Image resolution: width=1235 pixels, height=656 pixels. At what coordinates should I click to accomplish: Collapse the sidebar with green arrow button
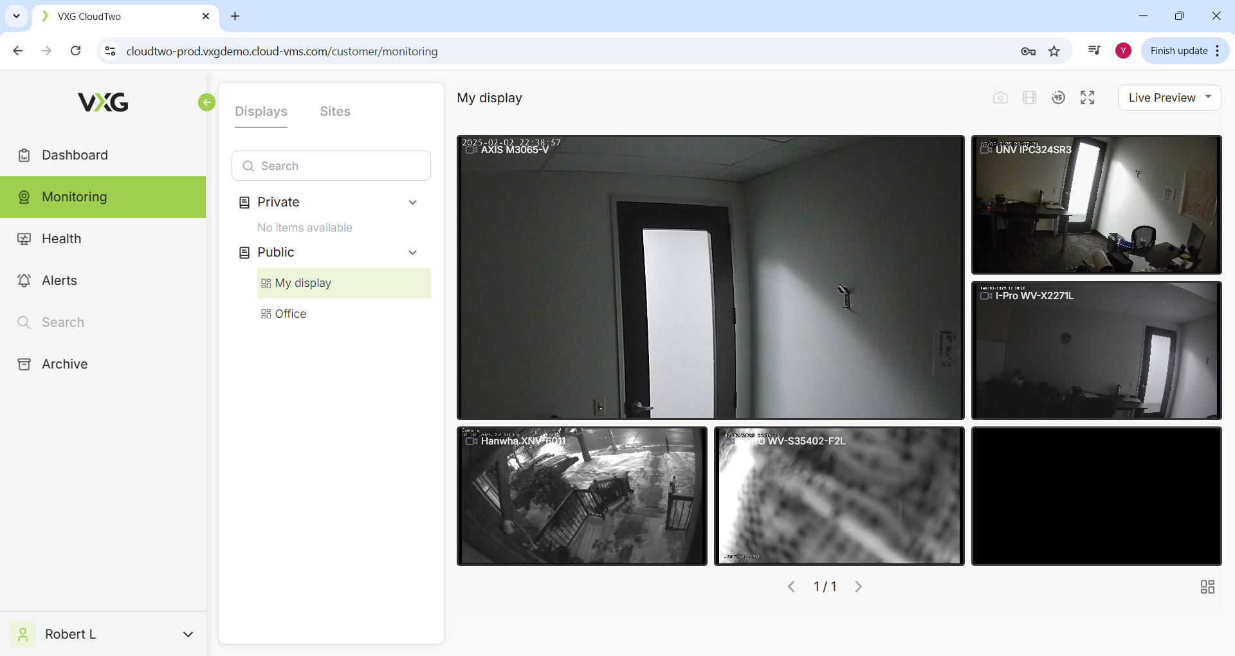[206, 102]
